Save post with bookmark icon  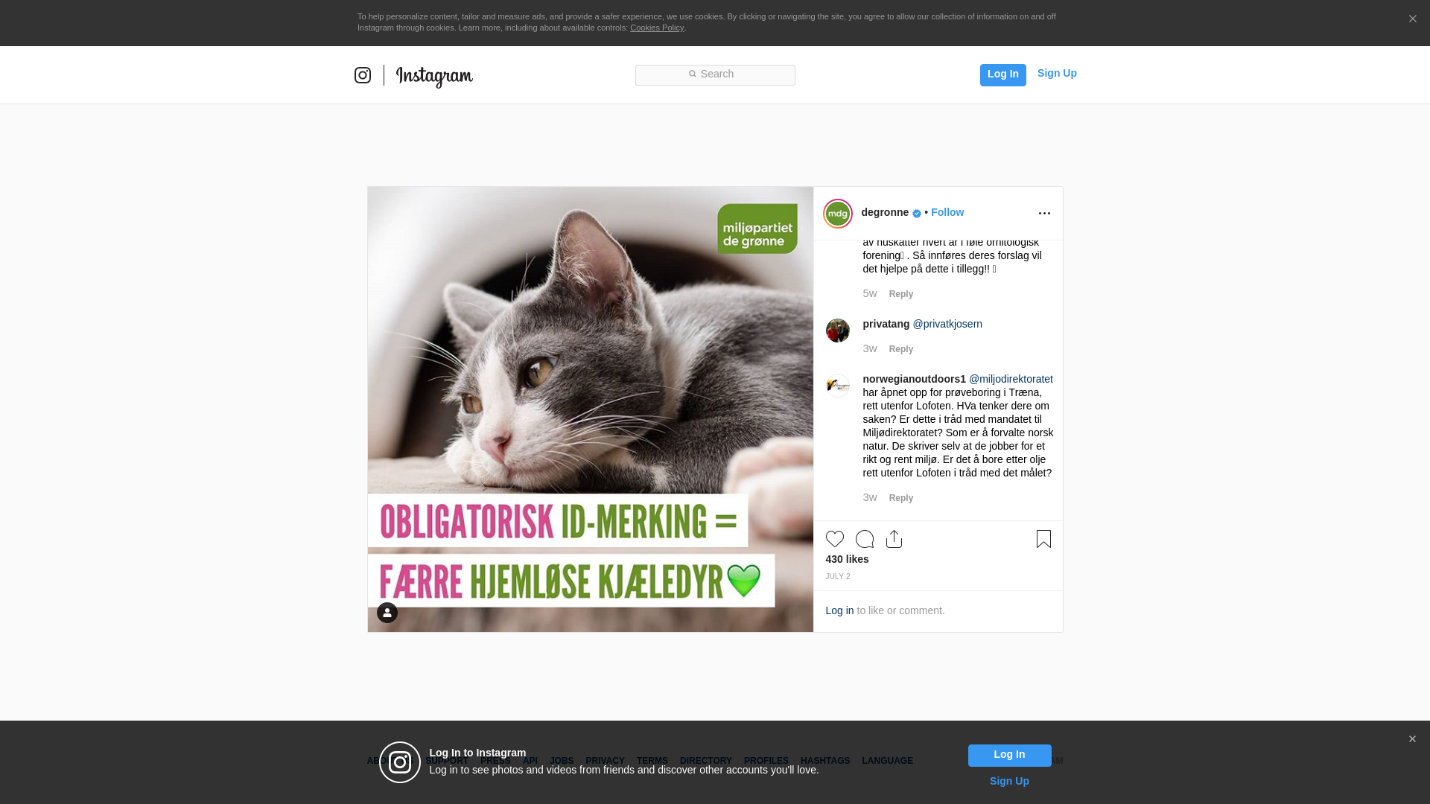coord(1043,539)
